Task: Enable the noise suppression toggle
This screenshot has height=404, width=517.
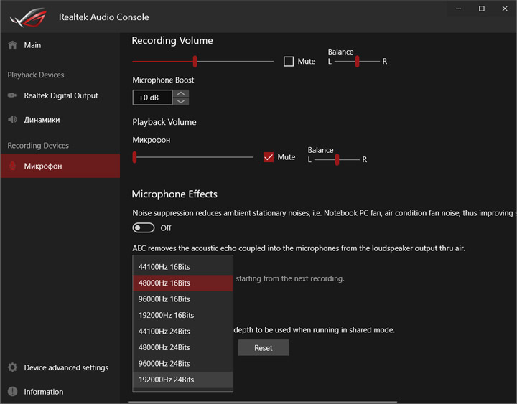Action: 144,227
